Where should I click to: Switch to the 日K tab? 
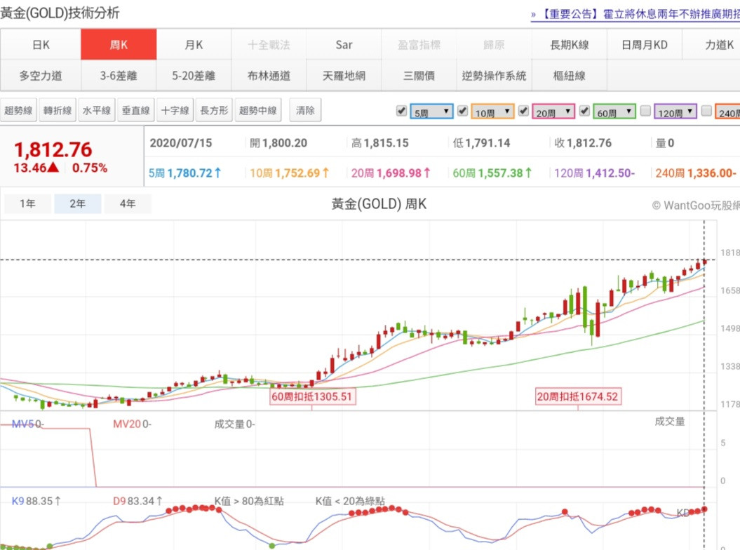[x=41, y=45]
